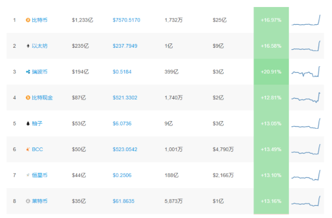Click the BCC coin icon
The width and height of the screenshot is (332, 218).
(x=28, y=149)
